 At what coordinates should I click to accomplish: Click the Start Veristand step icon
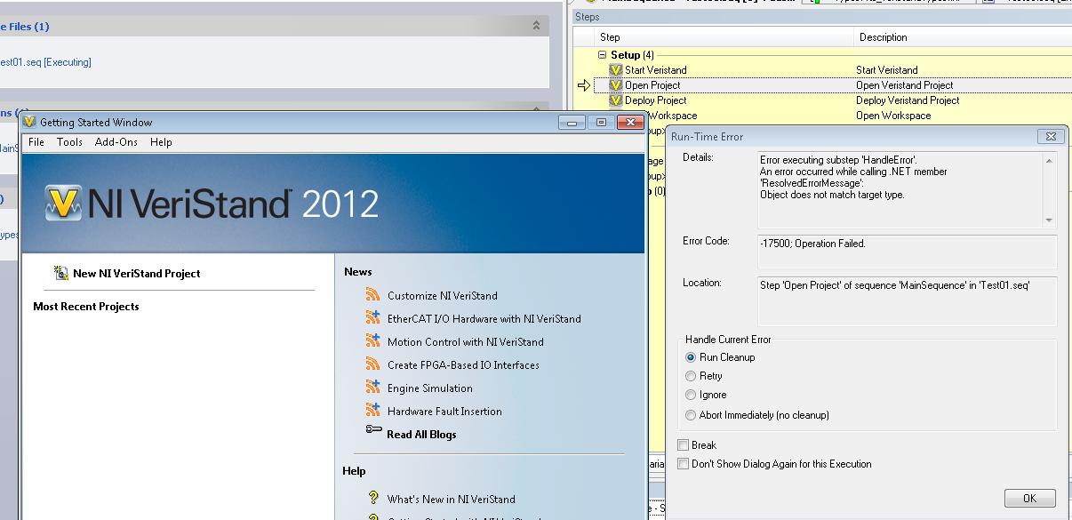click(x=615, y=70)
